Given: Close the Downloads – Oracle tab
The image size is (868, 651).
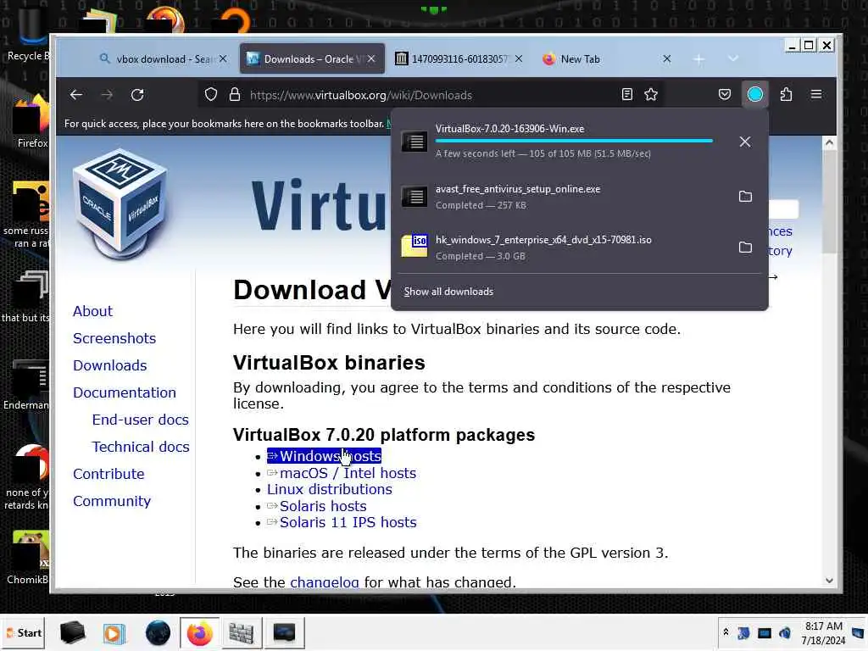Looking at the screenshot, I should (371, 58).
